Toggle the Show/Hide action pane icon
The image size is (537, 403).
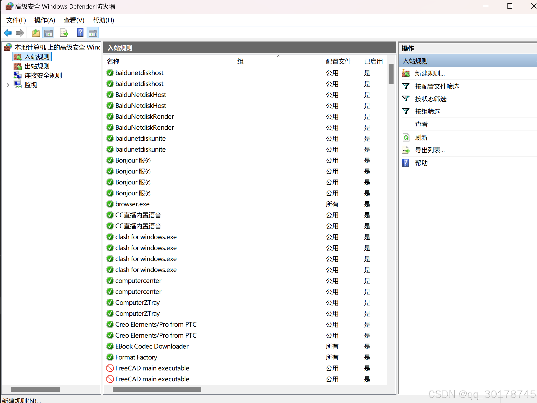tap(93, 33)
